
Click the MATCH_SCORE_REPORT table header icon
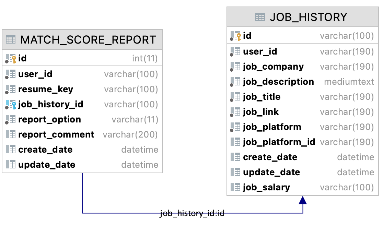point(11,40)
